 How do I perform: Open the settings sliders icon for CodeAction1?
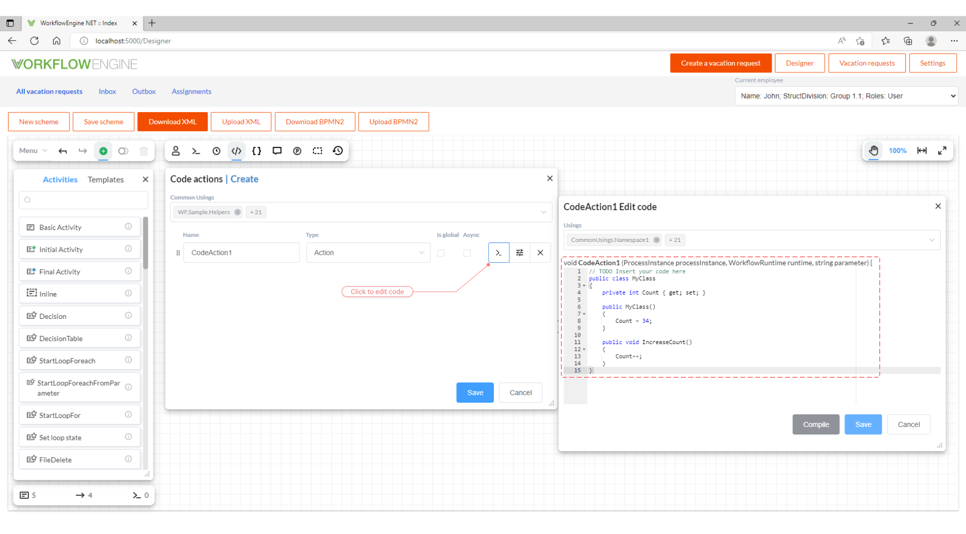(520, 253)
